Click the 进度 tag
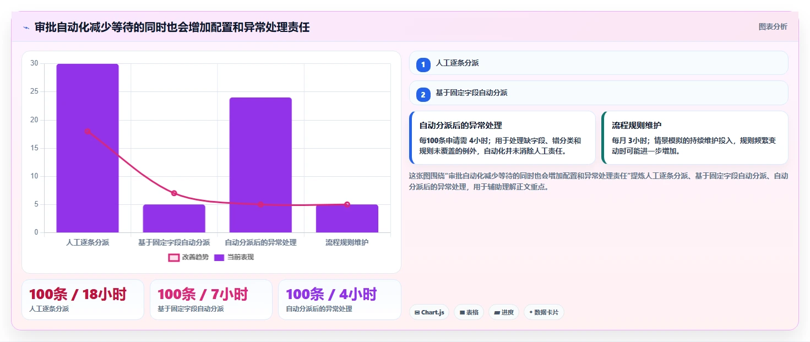 tap(503, 312)
